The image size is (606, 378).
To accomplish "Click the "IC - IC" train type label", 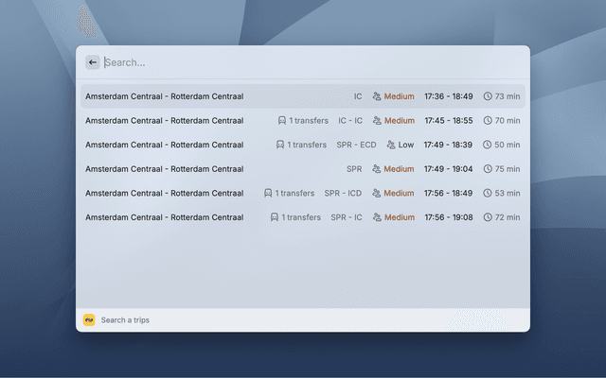I will pos(350,121).
